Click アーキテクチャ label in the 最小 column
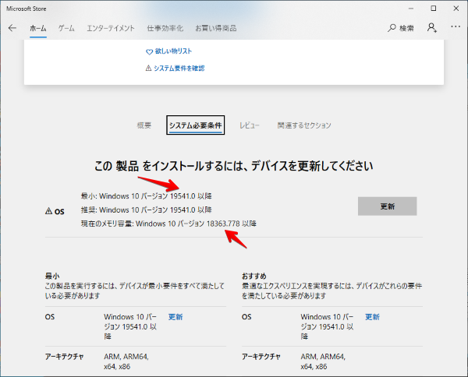468x377 pixels. (65, 357)
